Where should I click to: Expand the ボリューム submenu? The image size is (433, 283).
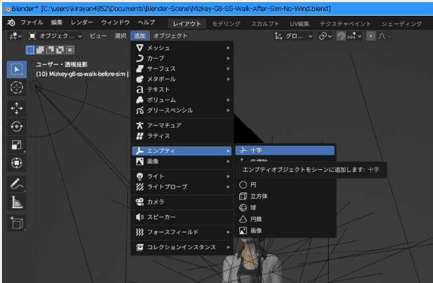point(182,100)
